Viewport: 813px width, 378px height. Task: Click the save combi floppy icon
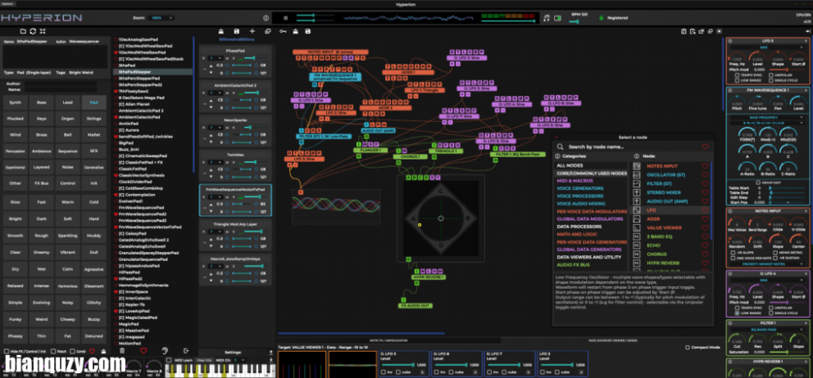tap(236, 31)
